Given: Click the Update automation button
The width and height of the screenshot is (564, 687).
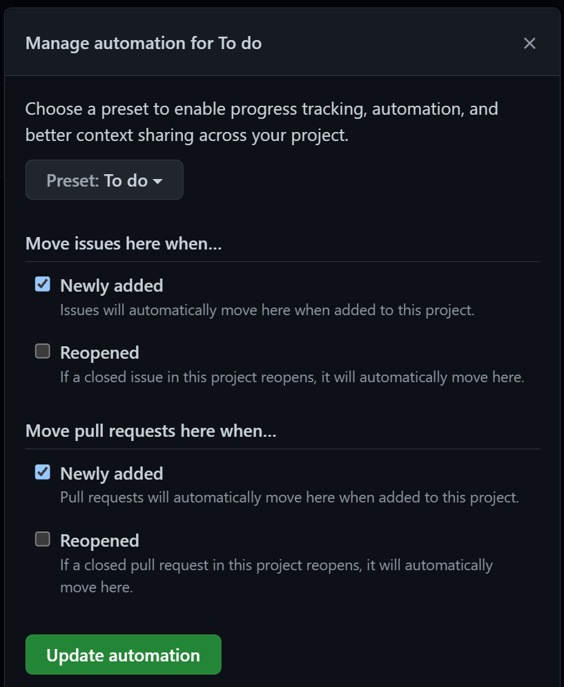Looking at the screenshot, I should click(x=123, y=655).
